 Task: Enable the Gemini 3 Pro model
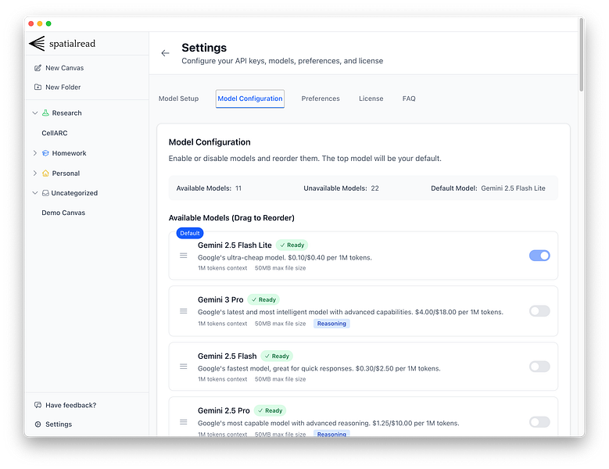[539, 311]
